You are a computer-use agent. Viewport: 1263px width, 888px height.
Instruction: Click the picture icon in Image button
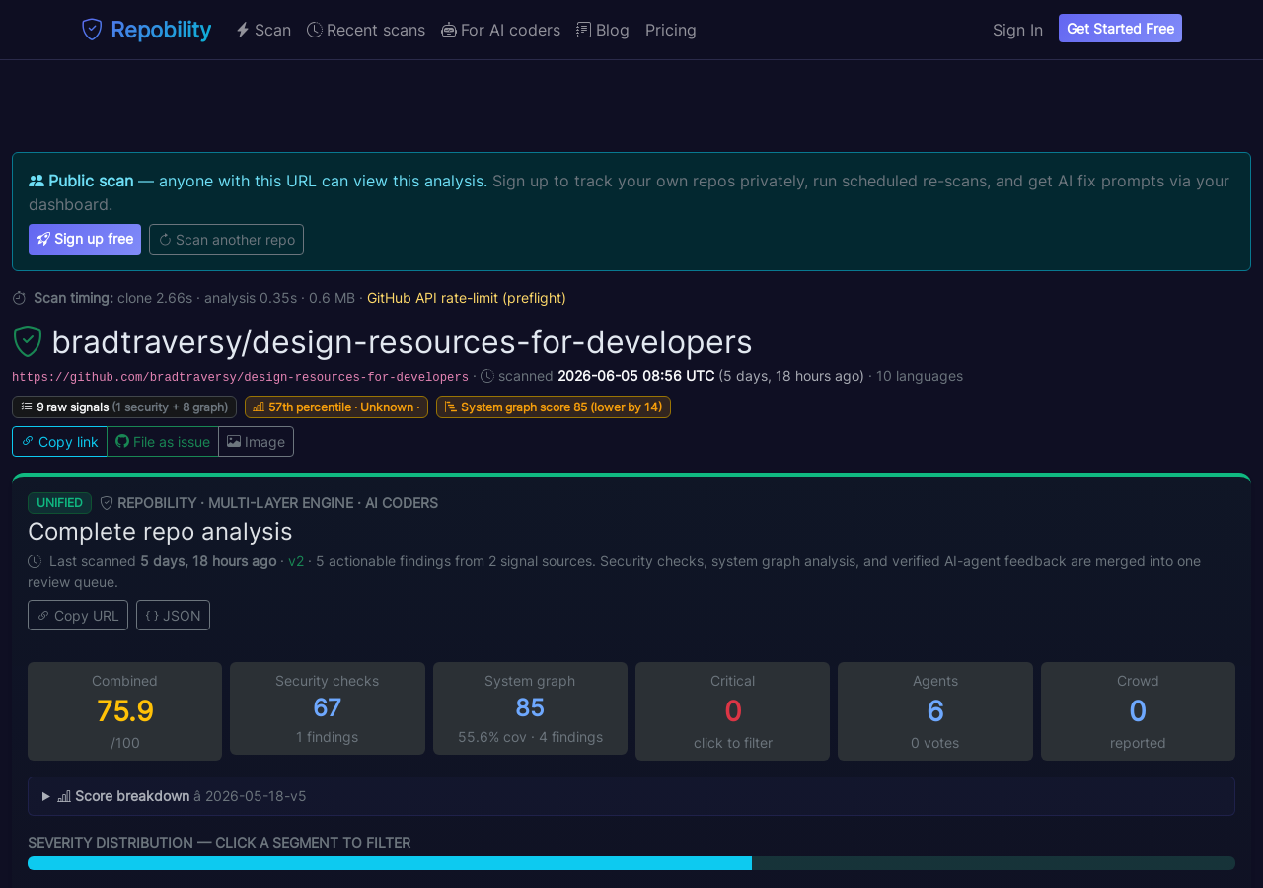click(234, 441)
